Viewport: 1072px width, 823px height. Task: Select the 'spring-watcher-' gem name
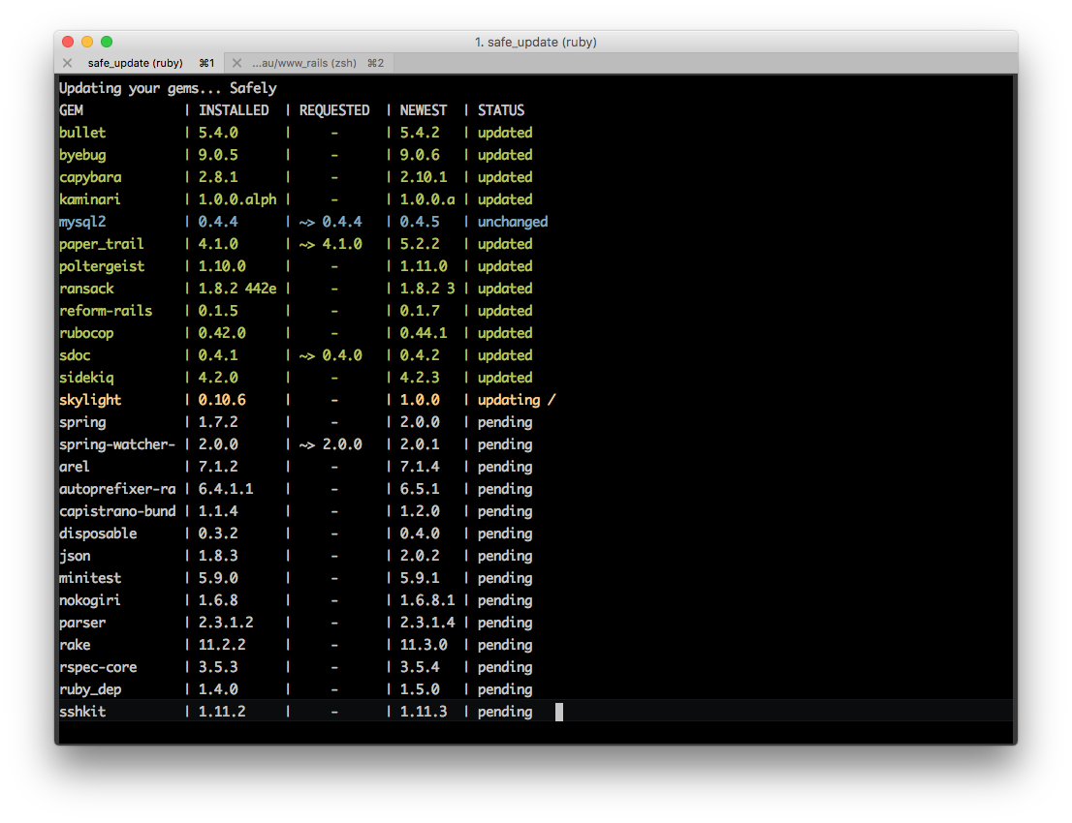[x=117, y=444]
